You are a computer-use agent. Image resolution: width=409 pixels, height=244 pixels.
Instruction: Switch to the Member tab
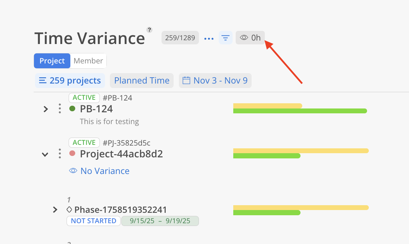(88, 61)
